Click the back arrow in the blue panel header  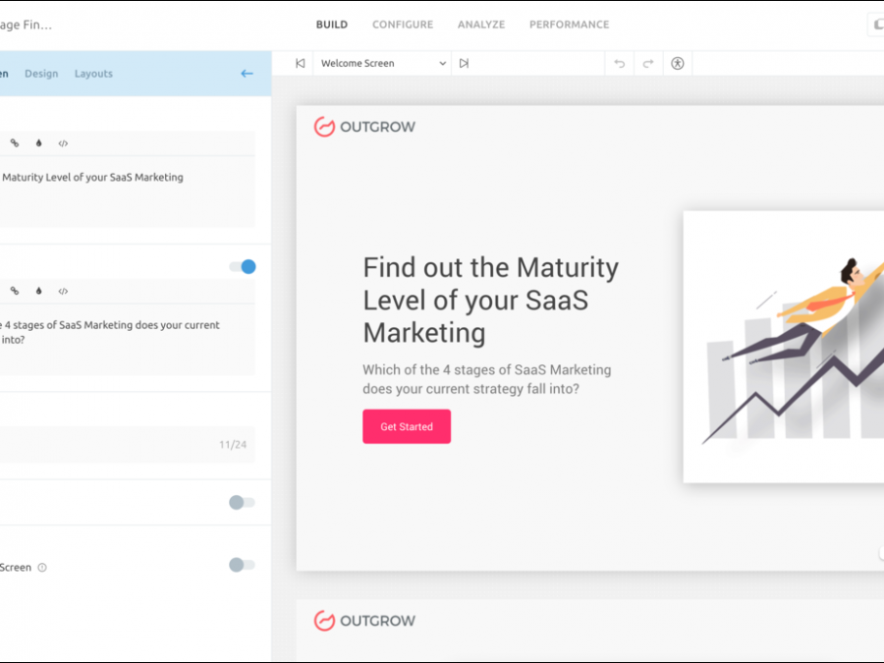pos(247,74)
